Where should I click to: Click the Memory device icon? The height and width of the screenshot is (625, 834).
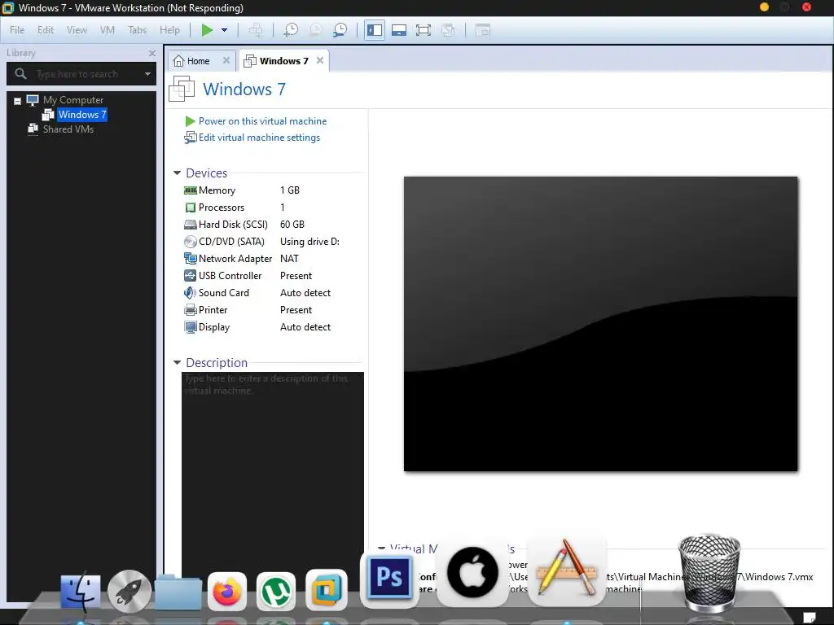pos(190,190)
